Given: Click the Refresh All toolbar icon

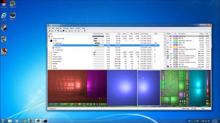Looking at the screenshot, I should (x=52, y=31).
